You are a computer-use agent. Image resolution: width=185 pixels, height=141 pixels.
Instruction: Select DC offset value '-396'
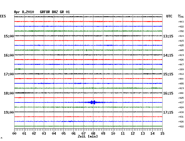point(181,17)
